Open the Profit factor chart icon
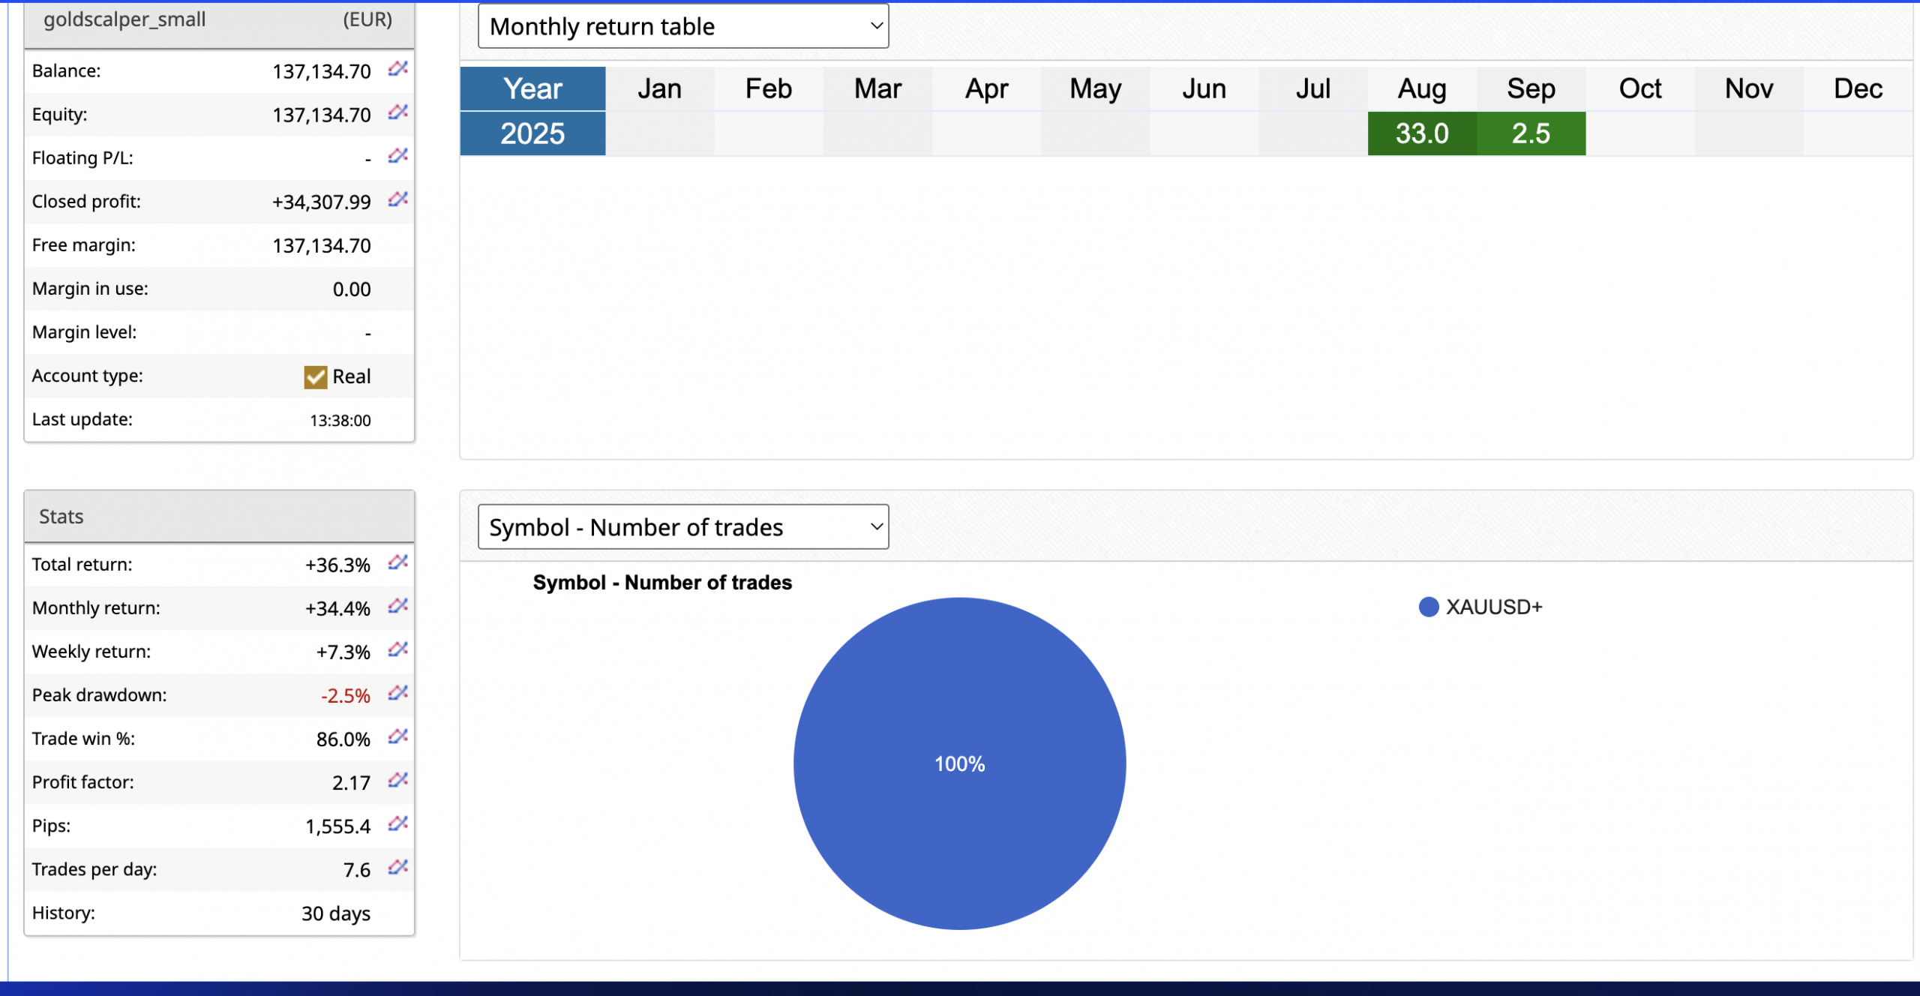1920x996 pixels. [397, 780]
